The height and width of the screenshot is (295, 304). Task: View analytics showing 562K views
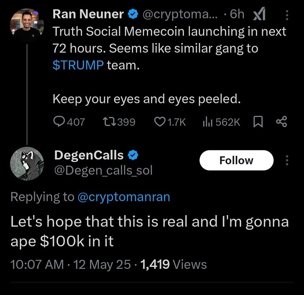(x=221, y=122)
